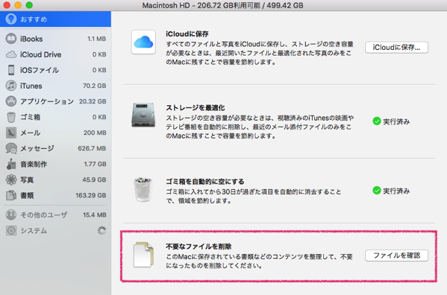Click the large trash icon for ゴミ箱を自動的に空にする

[143, 189]
